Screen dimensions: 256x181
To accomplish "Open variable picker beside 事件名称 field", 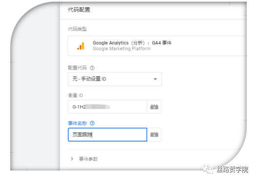I will 154,135.
